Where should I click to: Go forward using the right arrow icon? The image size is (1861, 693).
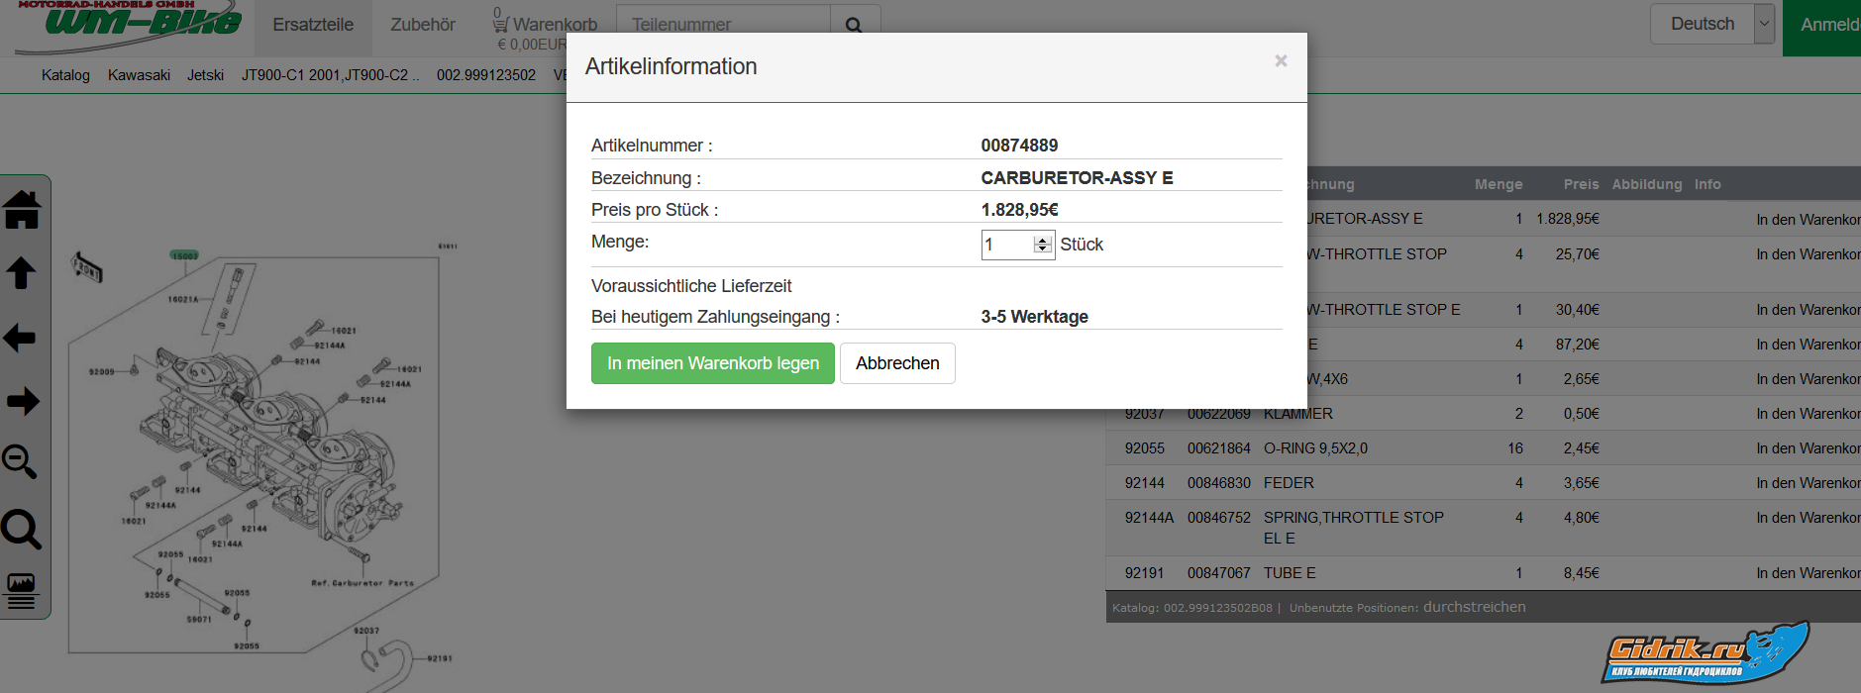[22, 401]
